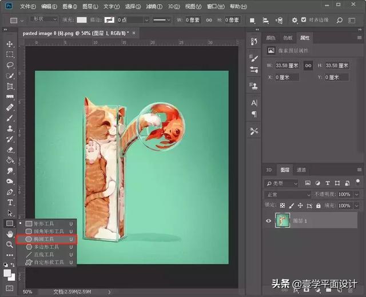Viewport: 366px width, 297px height.
Task: Choose 自定形状工具 from the flyout
Action: click(x=46, y=262)
